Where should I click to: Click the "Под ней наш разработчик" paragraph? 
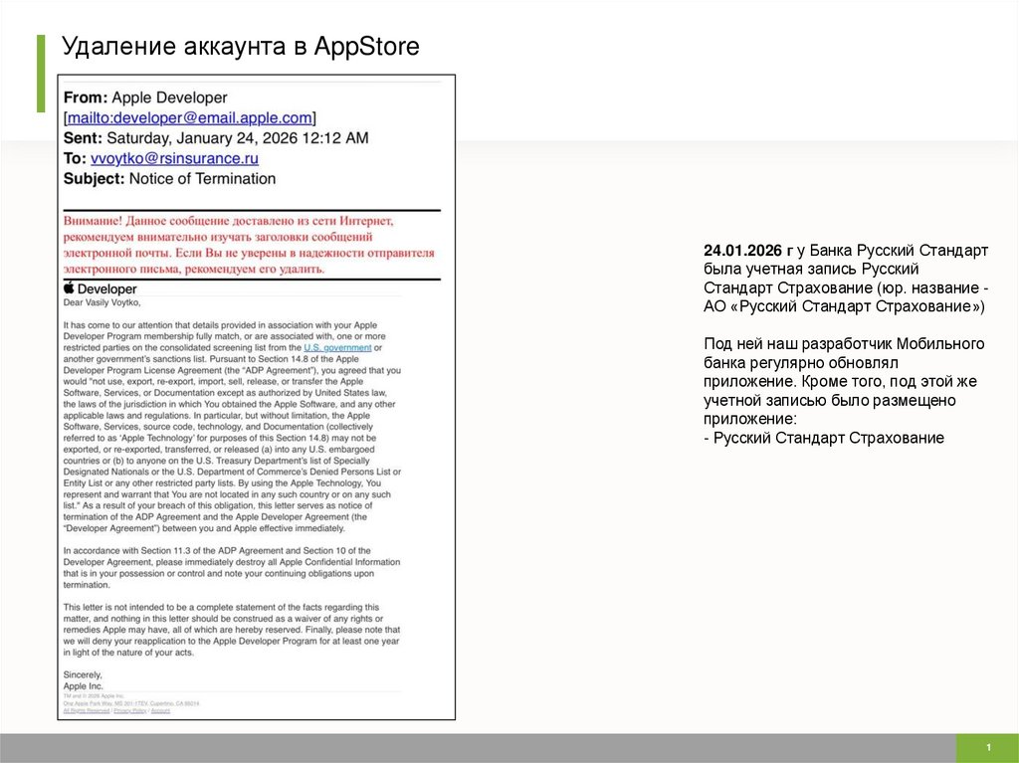click(x=844, y=381)
